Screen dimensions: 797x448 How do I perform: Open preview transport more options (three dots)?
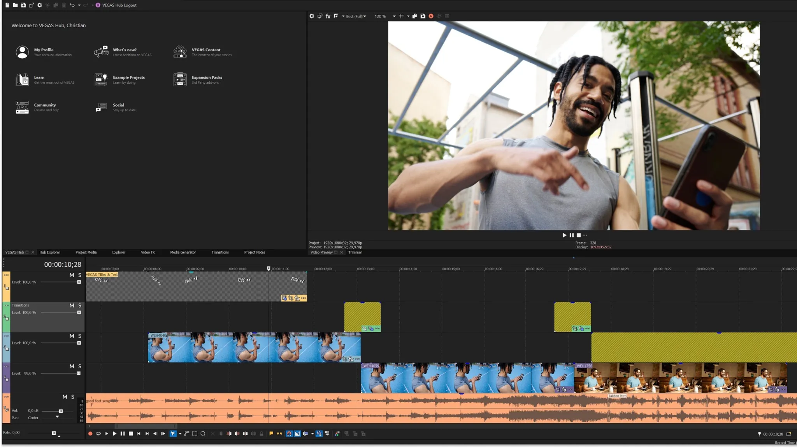click(585, 235)
